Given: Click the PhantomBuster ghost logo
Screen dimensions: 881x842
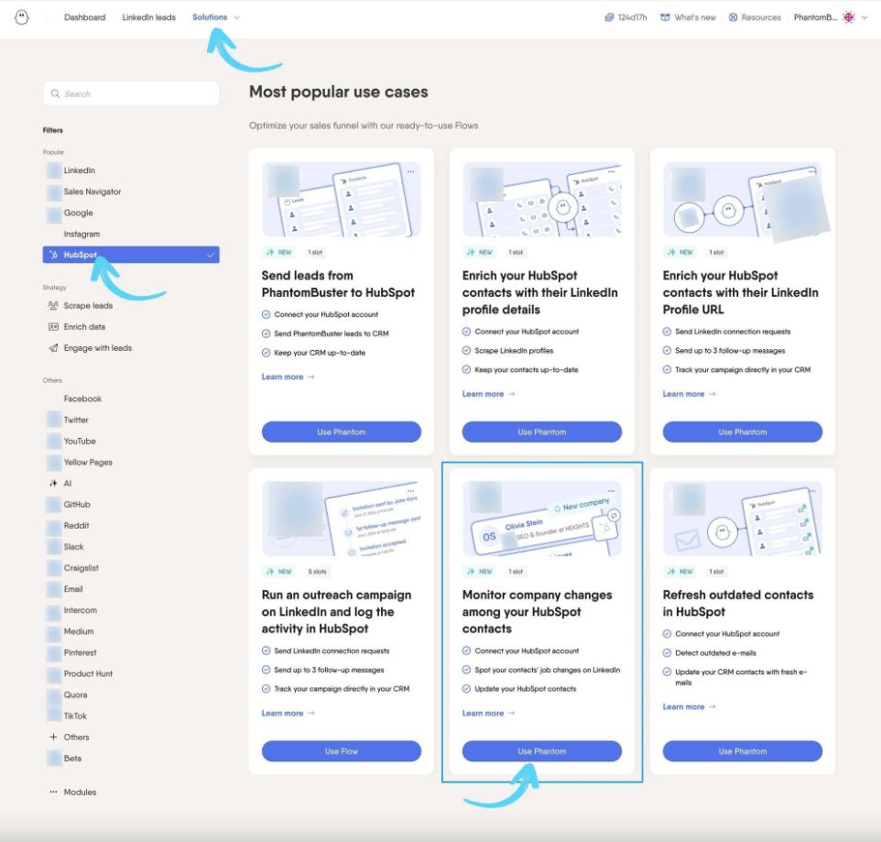Looking at the screenshot, I should [22, 17].
